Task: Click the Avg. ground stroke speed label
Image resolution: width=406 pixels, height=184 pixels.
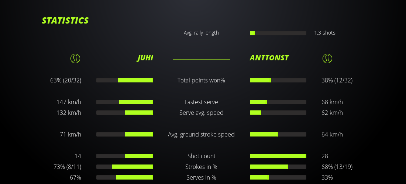Action: click(x=201, y=134)
